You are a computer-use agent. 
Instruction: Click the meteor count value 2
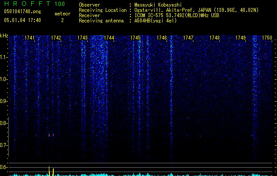coord(63,20)
